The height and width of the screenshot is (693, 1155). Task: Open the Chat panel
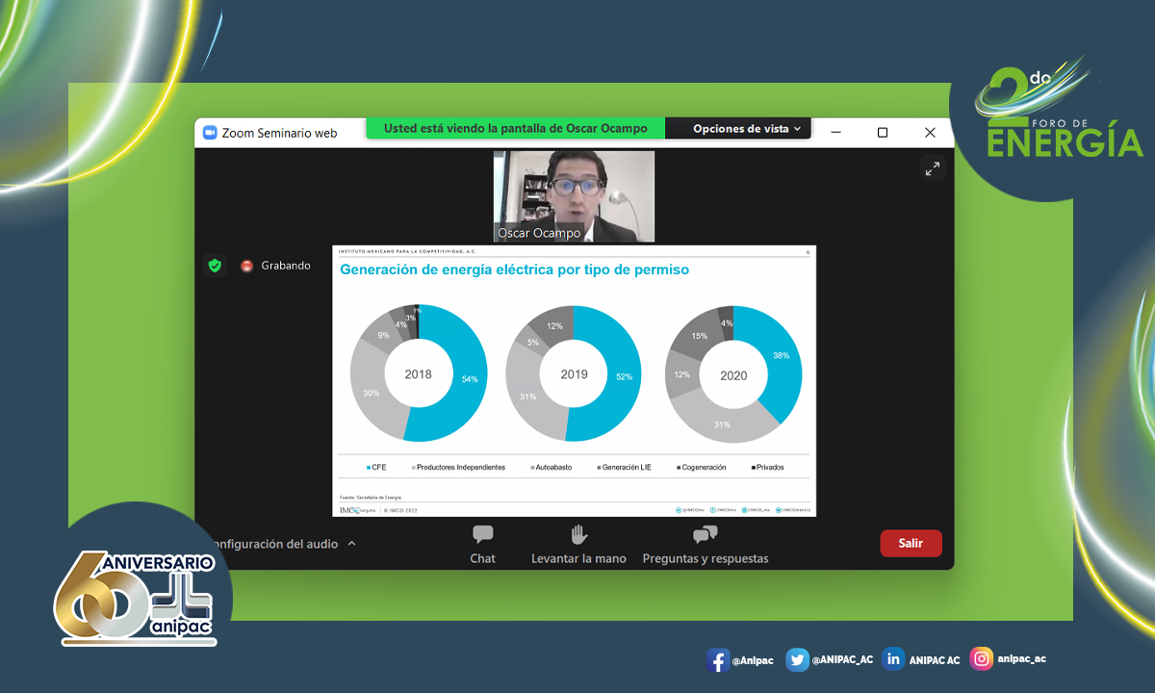point(482,545)
